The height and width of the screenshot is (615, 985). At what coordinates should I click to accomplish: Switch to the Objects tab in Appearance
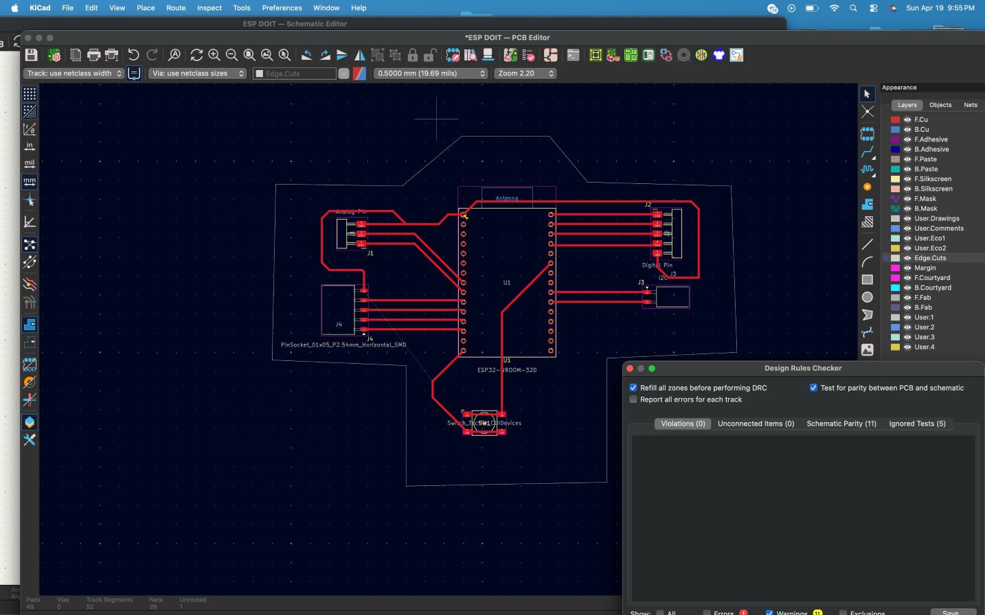[940, 105]
